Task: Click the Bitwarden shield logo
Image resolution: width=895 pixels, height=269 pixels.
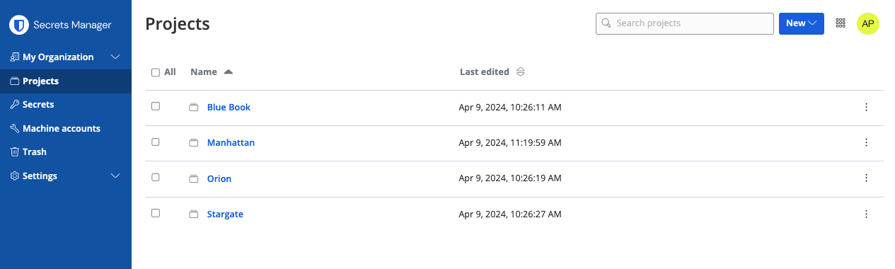Action: click(x=18, y=25)
